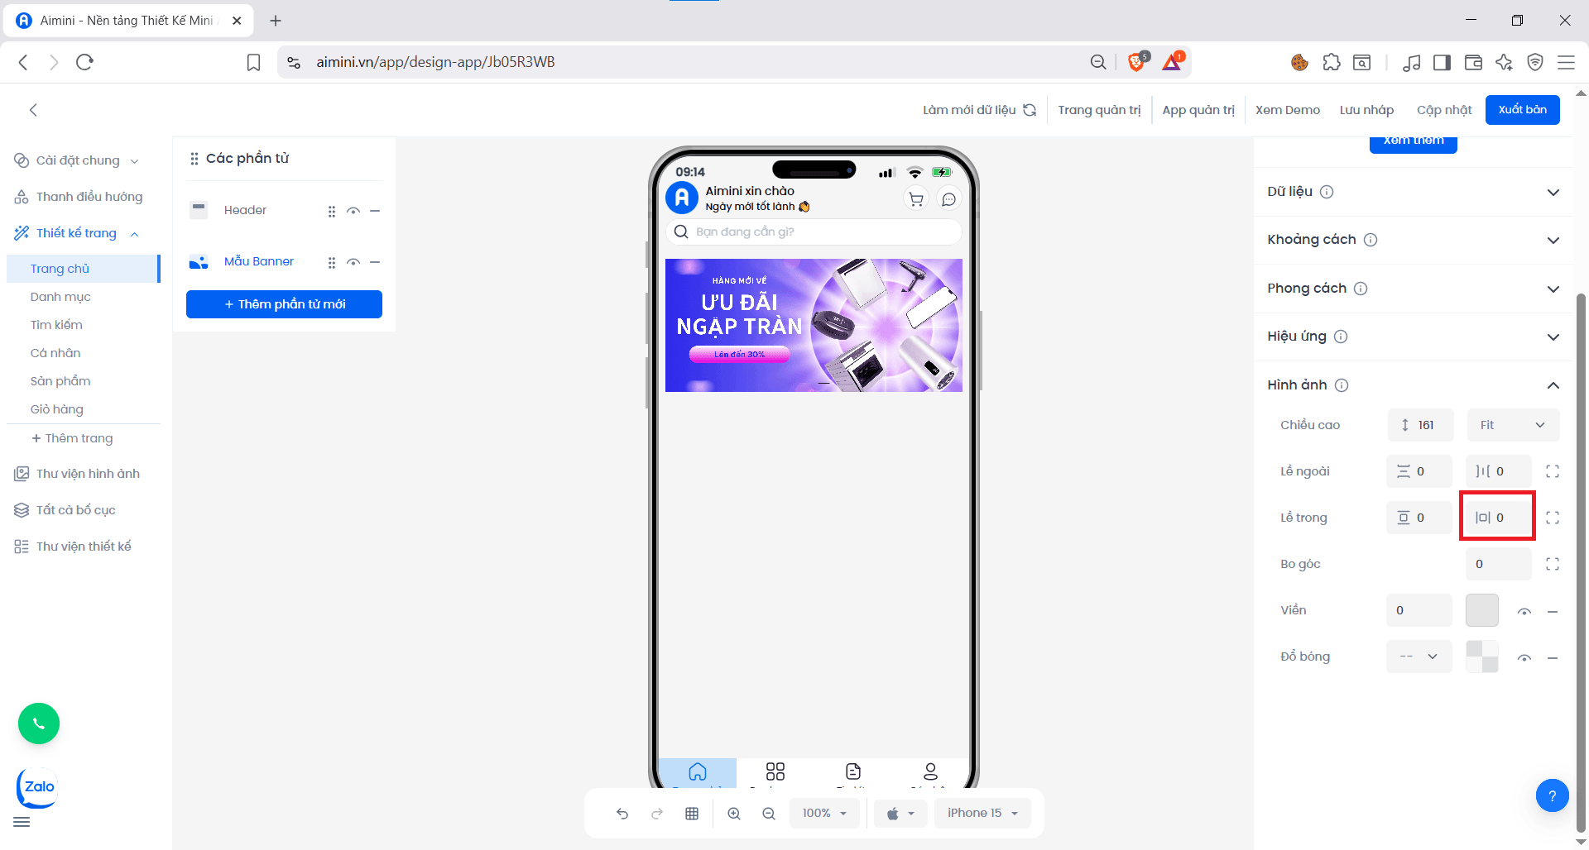Toggle shadow visibility in the Đổ bóng row
Image resolution: width=1589 pixels, height=850 pixels.
[1524, 657]
